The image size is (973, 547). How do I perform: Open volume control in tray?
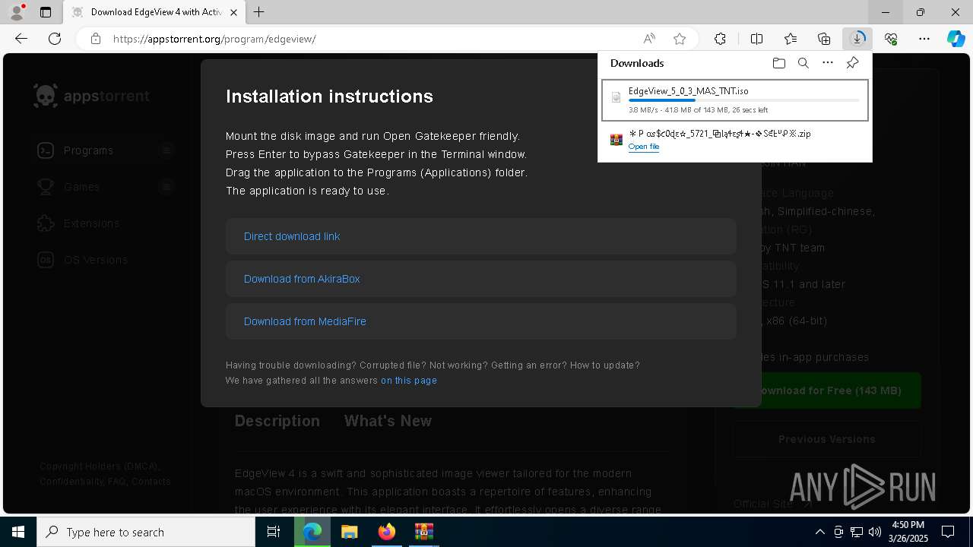(x=874, y=532)
